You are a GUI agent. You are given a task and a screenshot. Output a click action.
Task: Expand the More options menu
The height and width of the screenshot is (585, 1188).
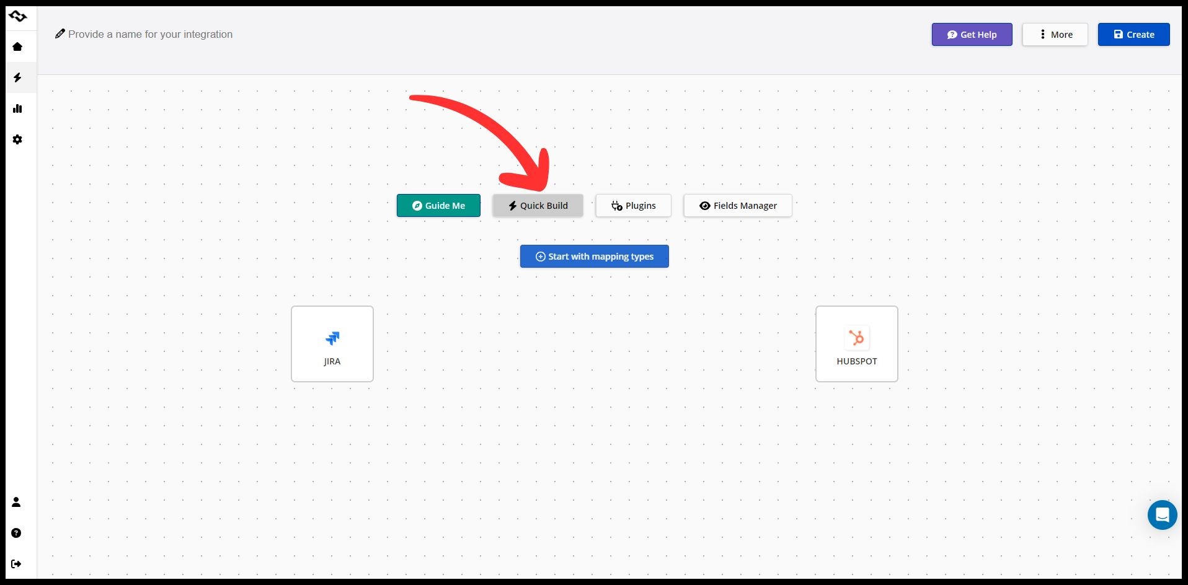tap(1055, 35)
